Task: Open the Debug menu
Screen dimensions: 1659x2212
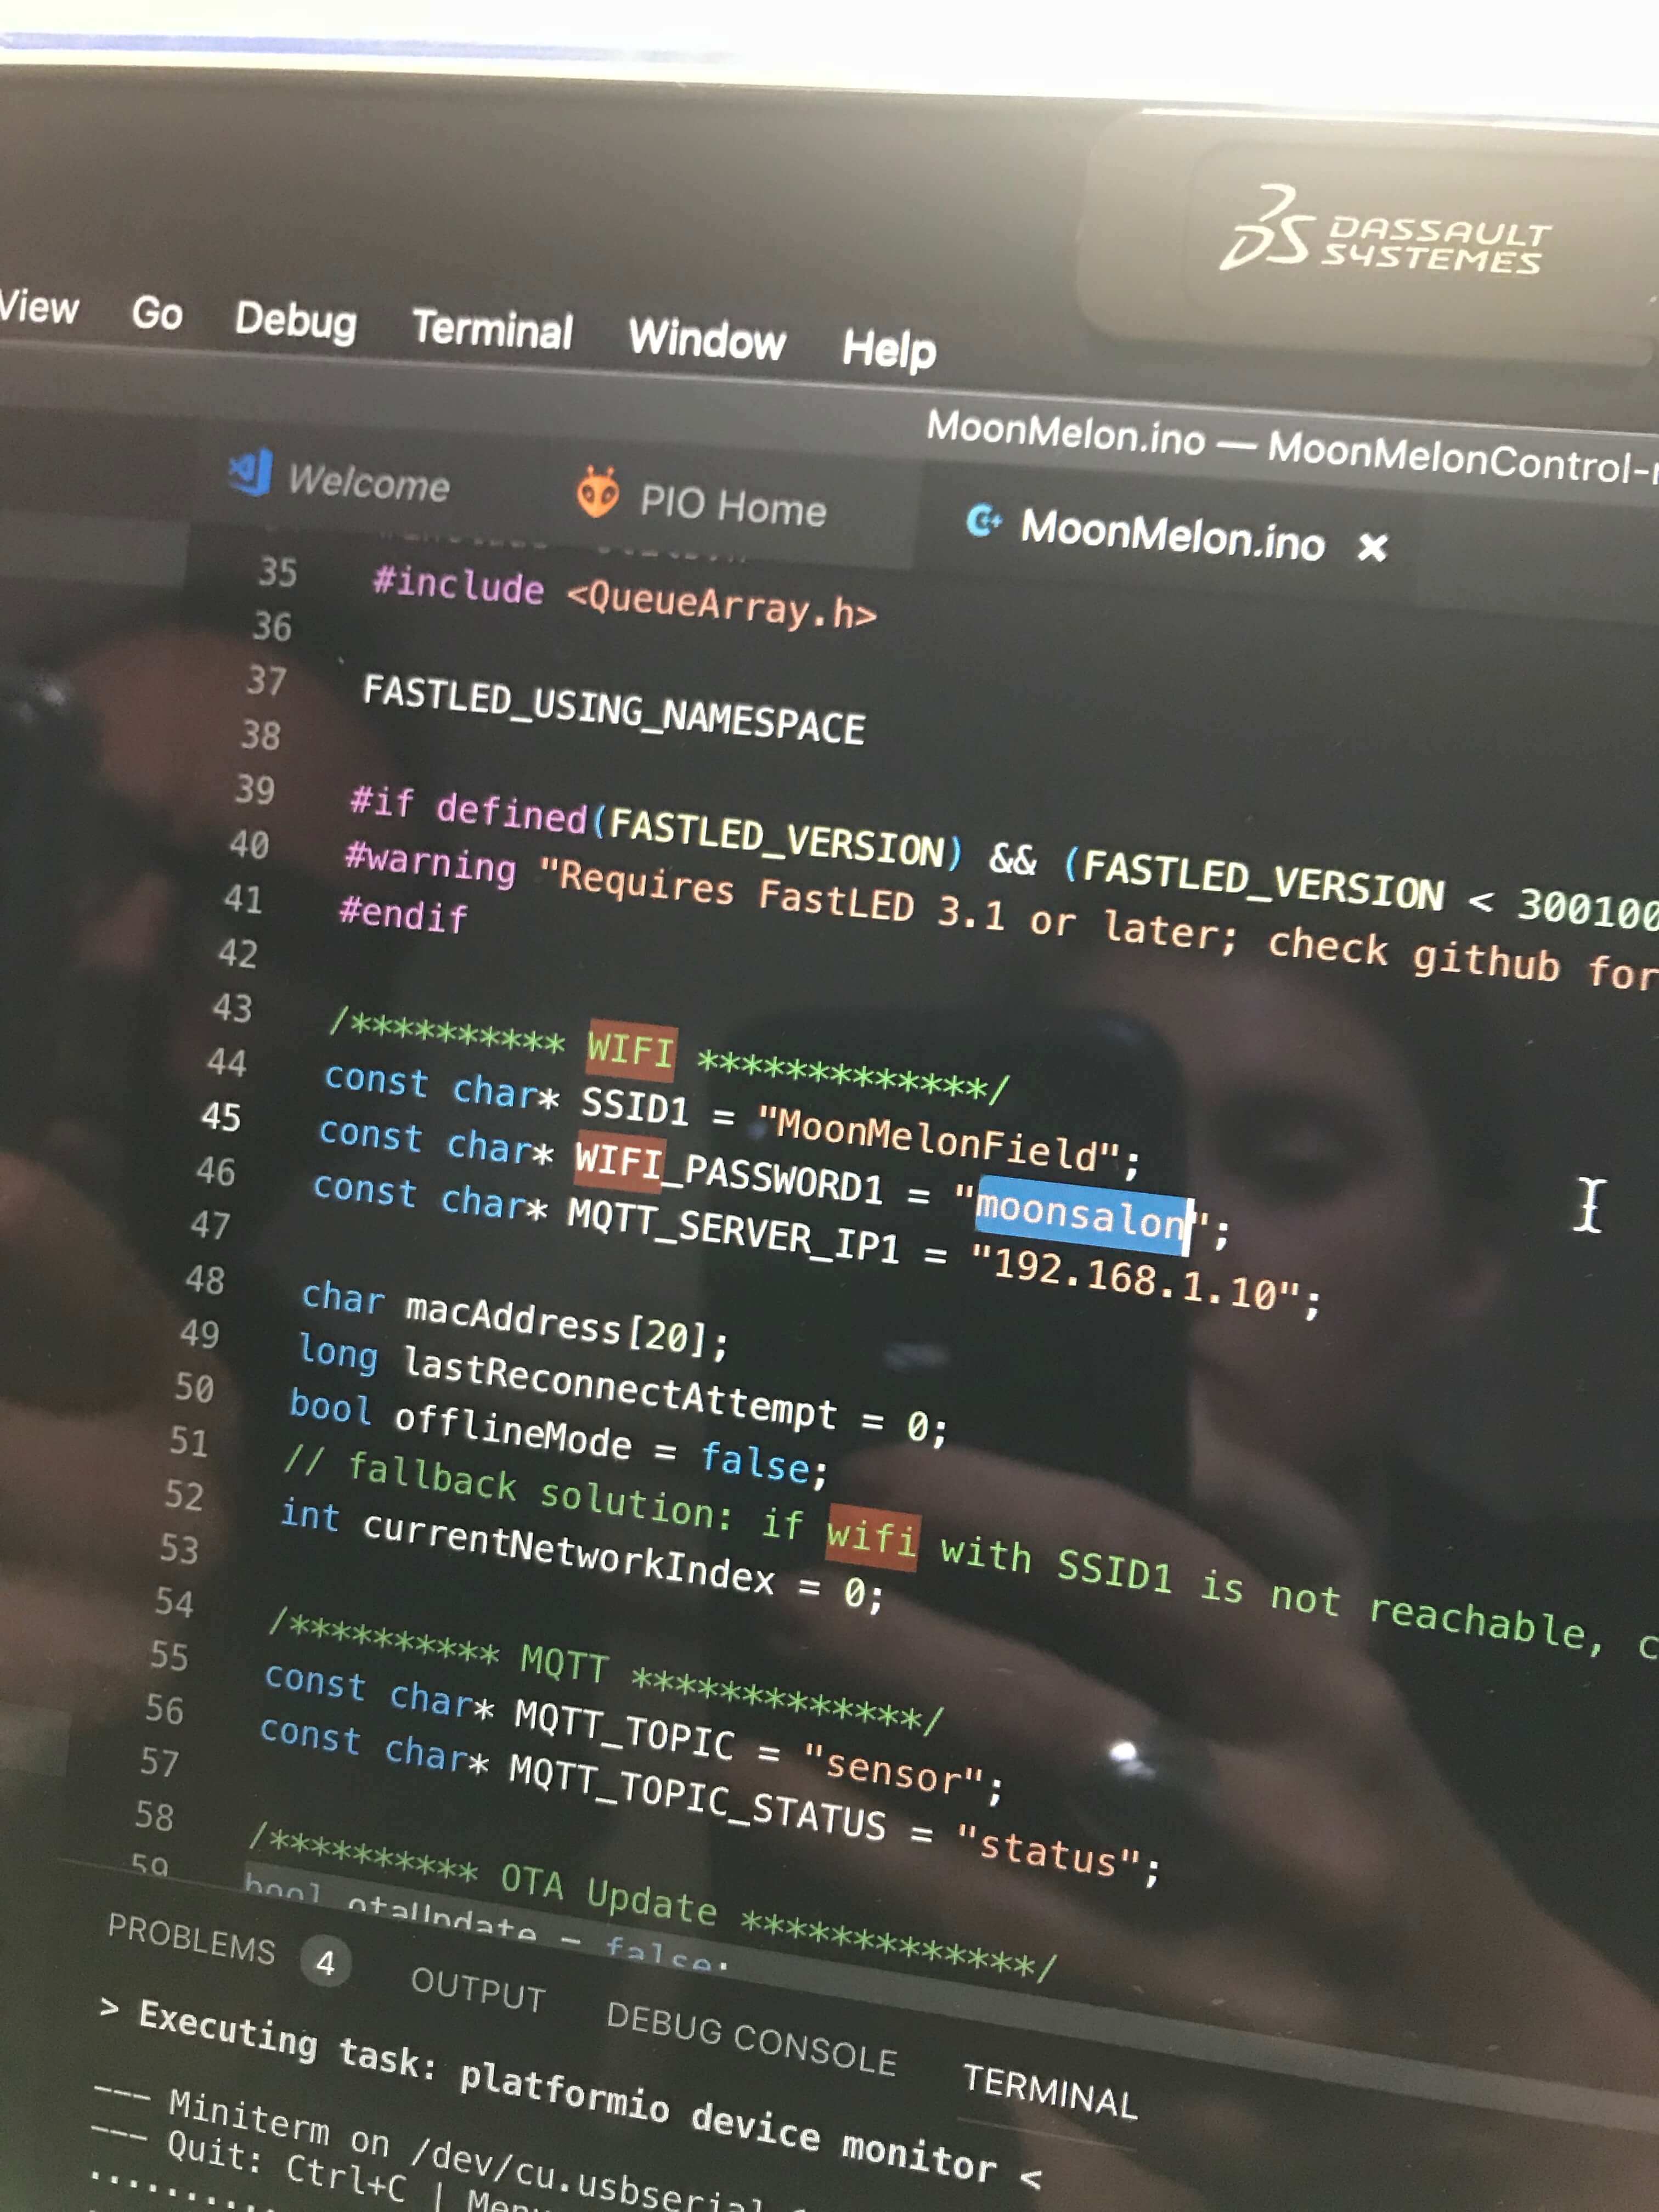Action: [295, 320]
